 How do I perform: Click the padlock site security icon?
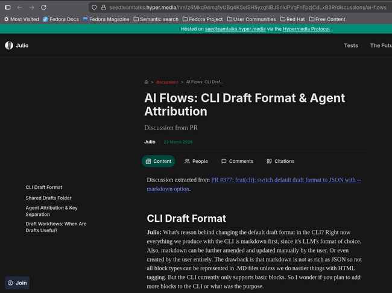coord(104,7)
